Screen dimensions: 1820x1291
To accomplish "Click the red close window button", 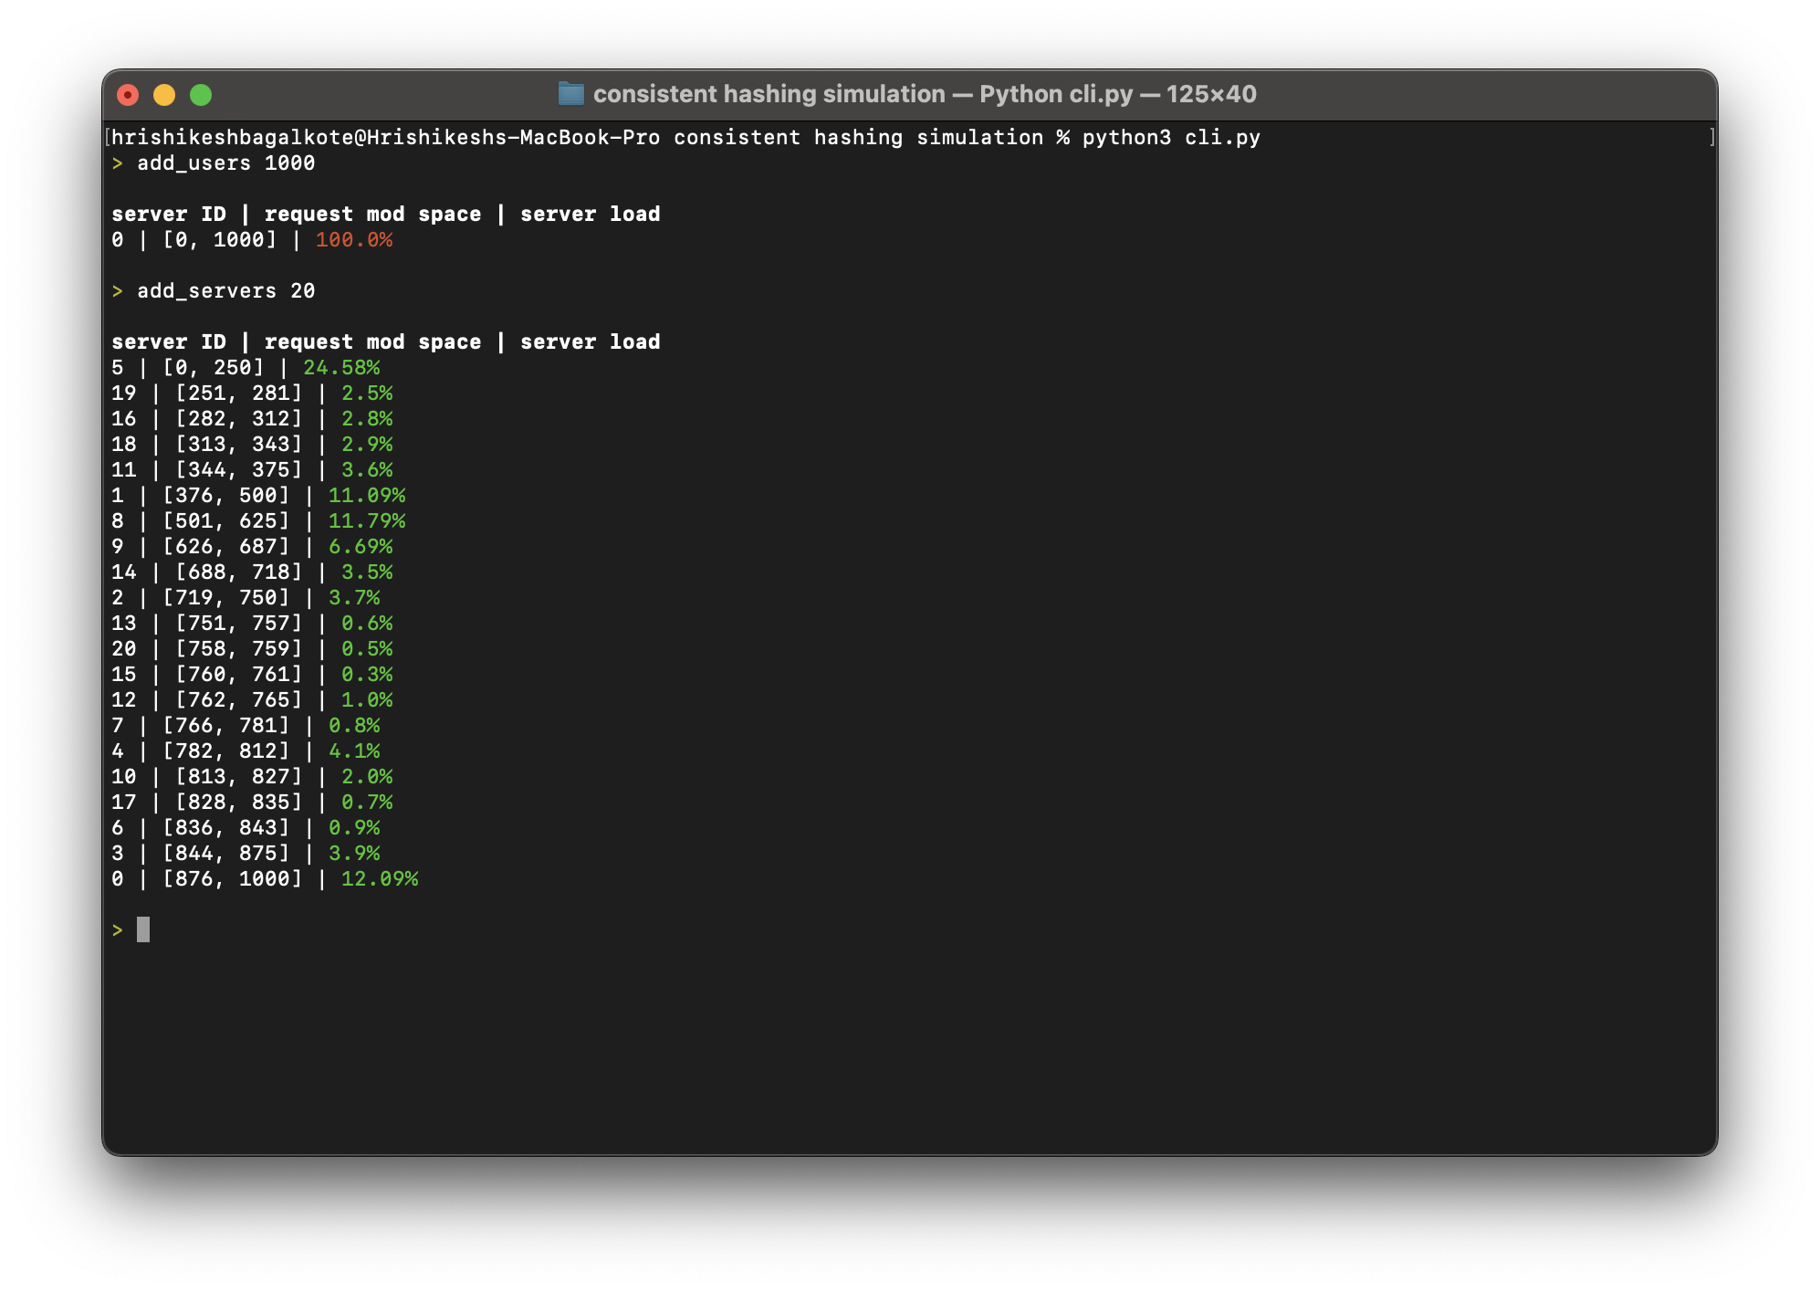I will tap(128, 95).
